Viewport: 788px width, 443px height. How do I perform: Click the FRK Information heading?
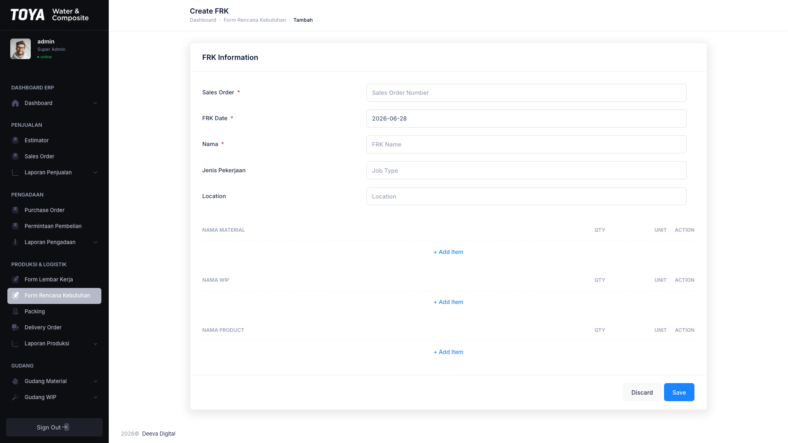[x=230, y=57]
